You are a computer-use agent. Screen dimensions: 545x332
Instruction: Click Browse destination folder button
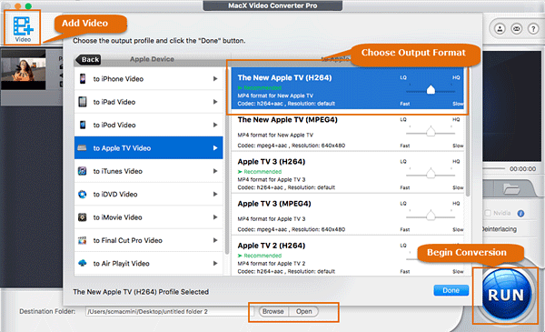click(x=273, y=311)
